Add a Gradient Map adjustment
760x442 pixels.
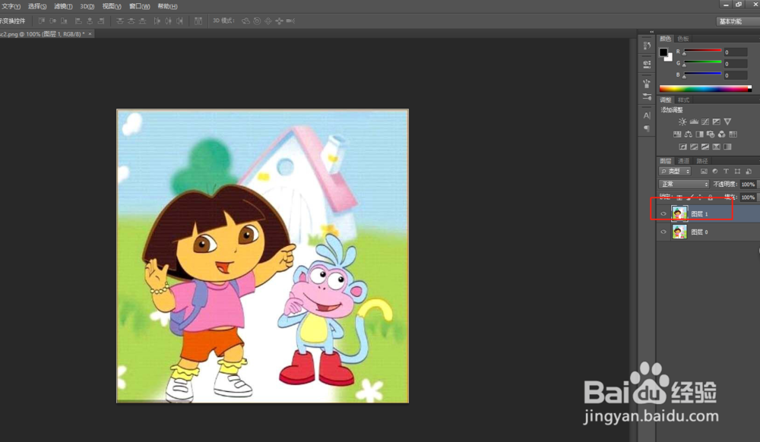(x=727, y=147)
